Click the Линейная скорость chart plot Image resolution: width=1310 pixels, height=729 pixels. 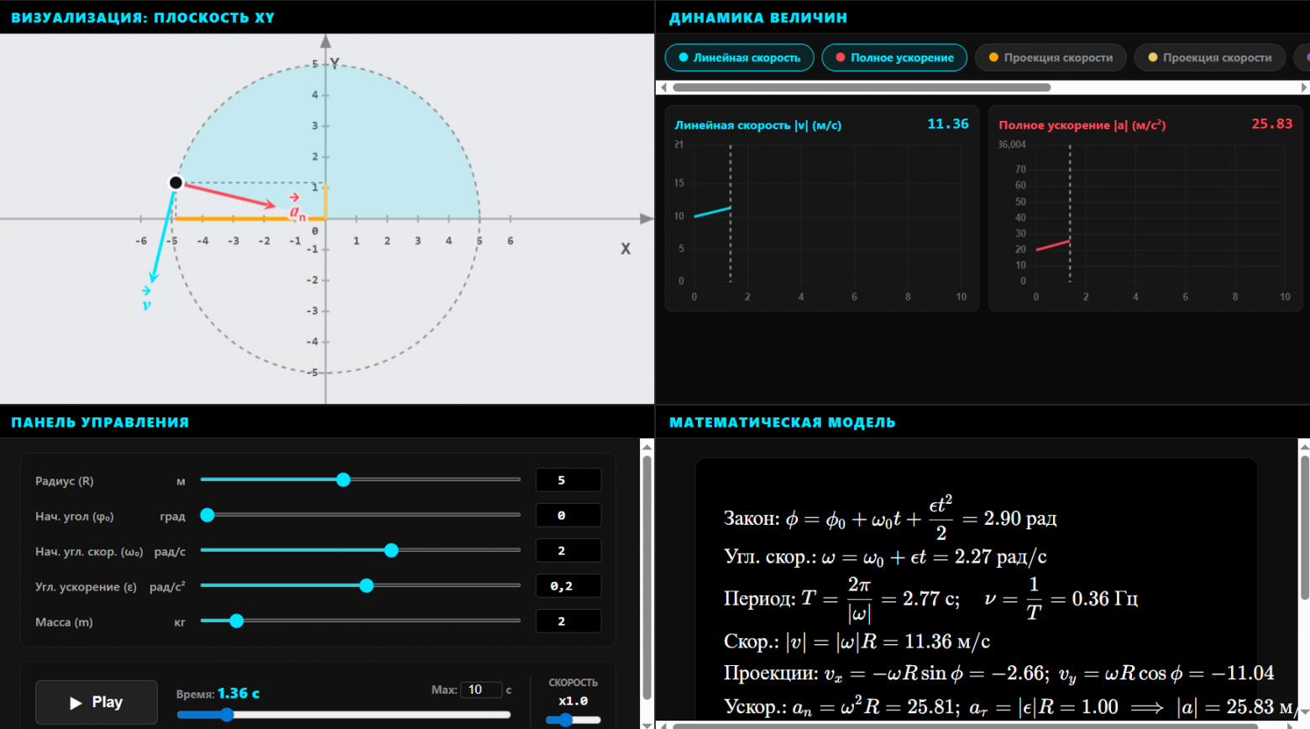click(x=827, y=212)
